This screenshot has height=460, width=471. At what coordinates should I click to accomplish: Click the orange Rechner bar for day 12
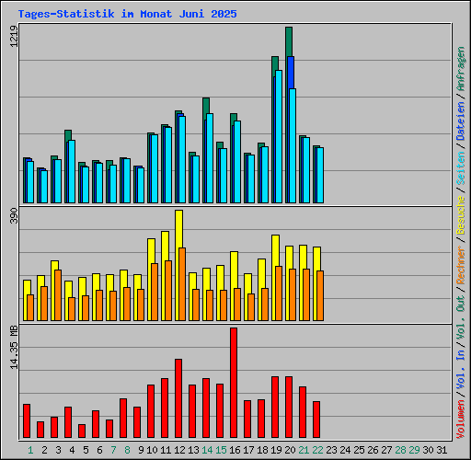(182, 284)
